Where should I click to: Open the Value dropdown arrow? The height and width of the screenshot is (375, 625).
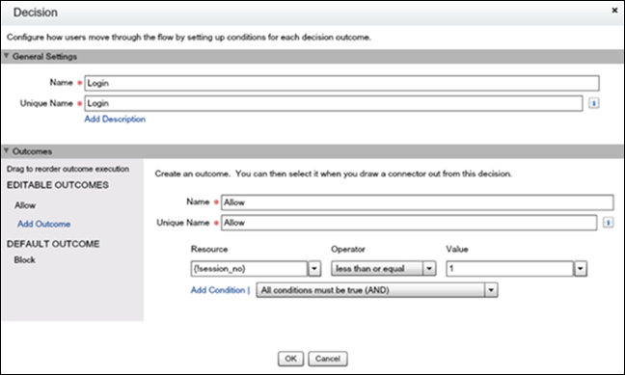[581, 269]
